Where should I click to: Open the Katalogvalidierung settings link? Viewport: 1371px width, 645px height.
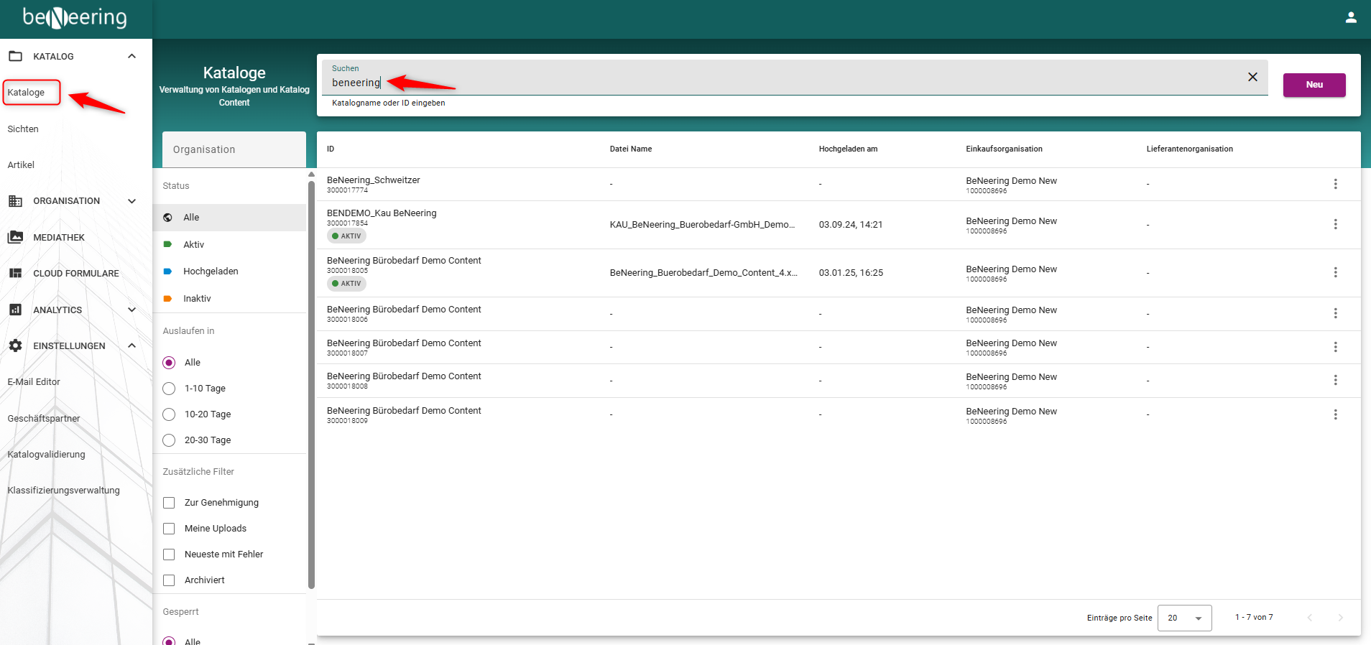(46, 455)
